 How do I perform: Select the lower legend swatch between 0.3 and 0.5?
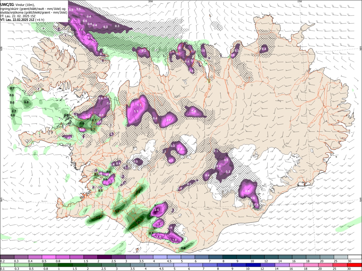(x=22, y=265)
